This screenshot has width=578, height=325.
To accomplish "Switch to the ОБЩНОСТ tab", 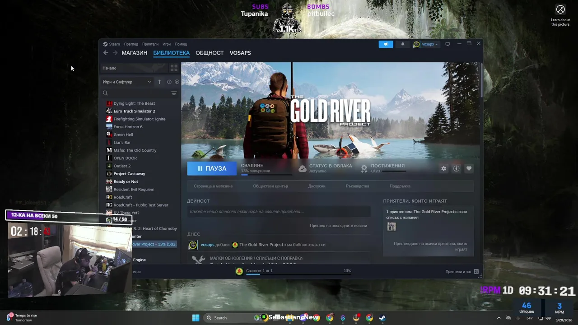I will tap(210, 53).
